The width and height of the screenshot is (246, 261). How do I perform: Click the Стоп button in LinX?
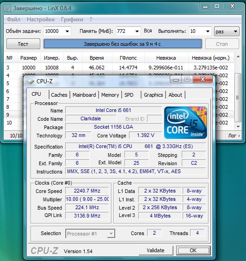[222, 44]
